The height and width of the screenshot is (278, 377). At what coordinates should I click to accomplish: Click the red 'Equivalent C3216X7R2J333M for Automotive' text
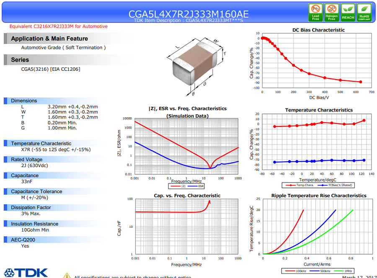pyautogui.click(x=58, y=26)
